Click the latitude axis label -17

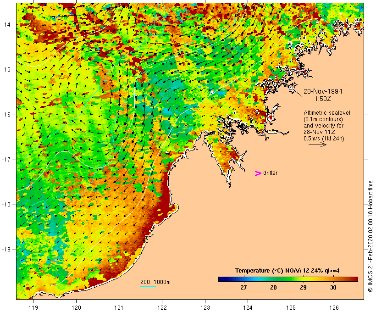click(6, 160)
